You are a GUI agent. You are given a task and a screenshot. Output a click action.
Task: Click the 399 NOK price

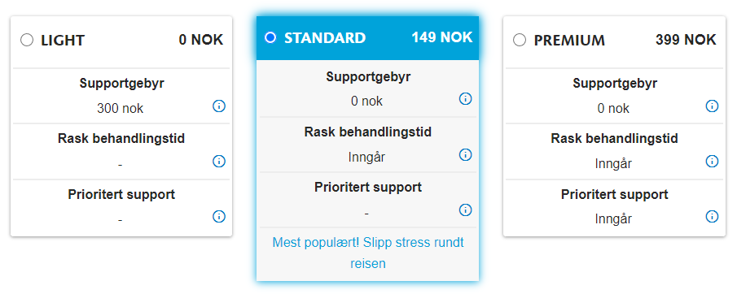point(686,40)
